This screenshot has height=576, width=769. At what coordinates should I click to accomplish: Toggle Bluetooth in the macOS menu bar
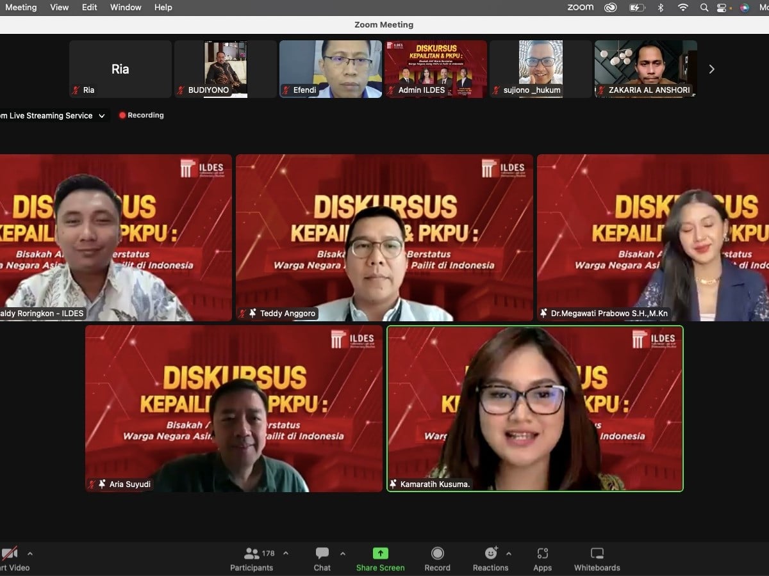click(661, 7)
